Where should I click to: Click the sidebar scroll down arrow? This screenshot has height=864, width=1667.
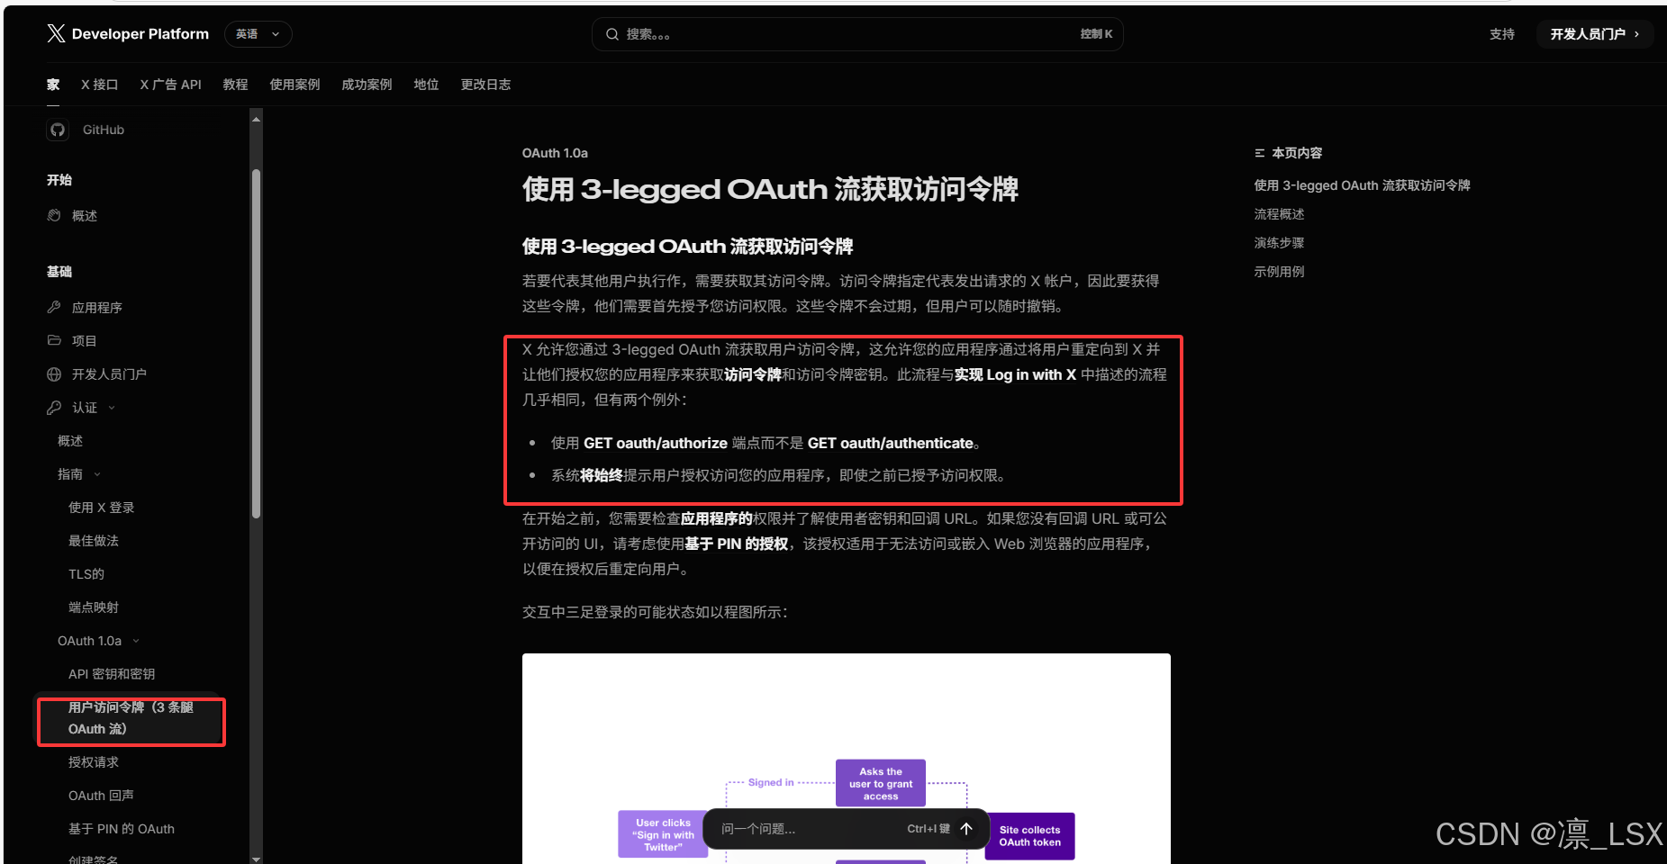tap(257, 859)
